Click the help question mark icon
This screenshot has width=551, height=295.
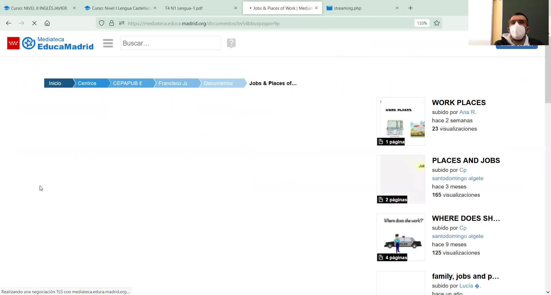231,43
